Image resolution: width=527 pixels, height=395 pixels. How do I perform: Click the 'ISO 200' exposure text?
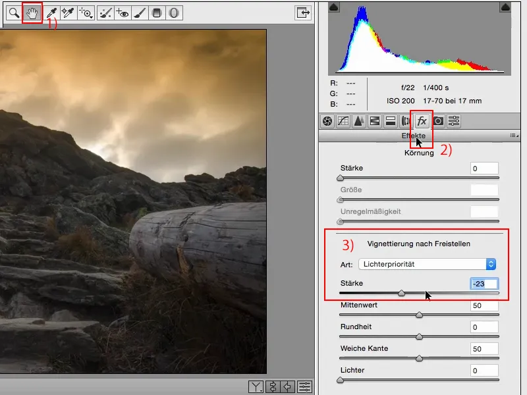click(401, 101)
